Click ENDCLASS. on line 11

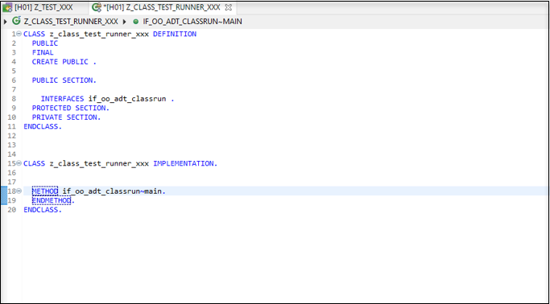[43, 126]
